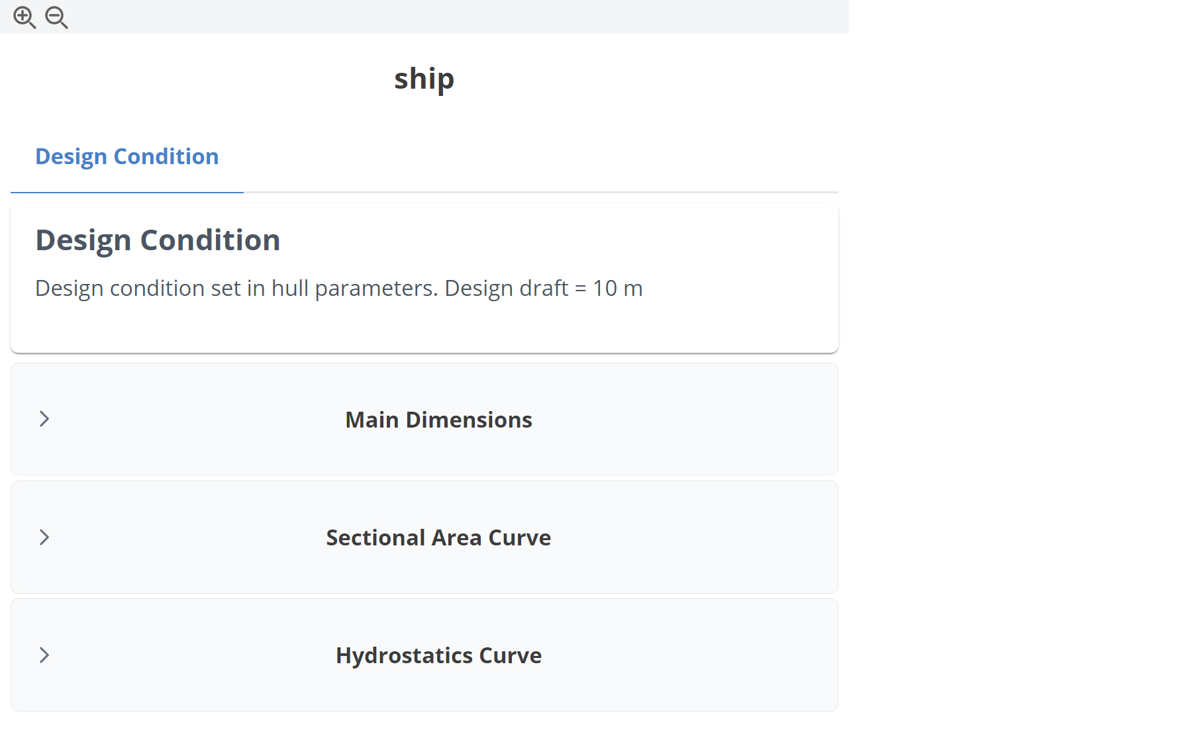The image size is (1192, 738).
Task: Select the active Design Condition tab label
Action: point(126,156)
